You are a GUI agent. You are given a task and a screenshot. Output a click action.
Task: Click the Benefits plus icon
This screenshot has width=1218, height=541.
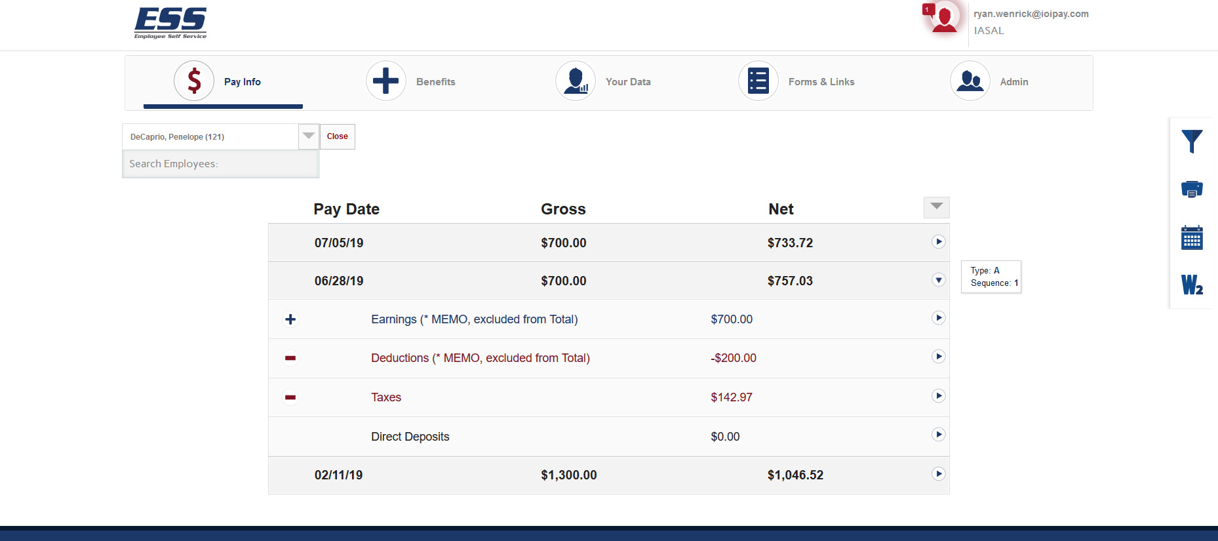tap(385, 81)
